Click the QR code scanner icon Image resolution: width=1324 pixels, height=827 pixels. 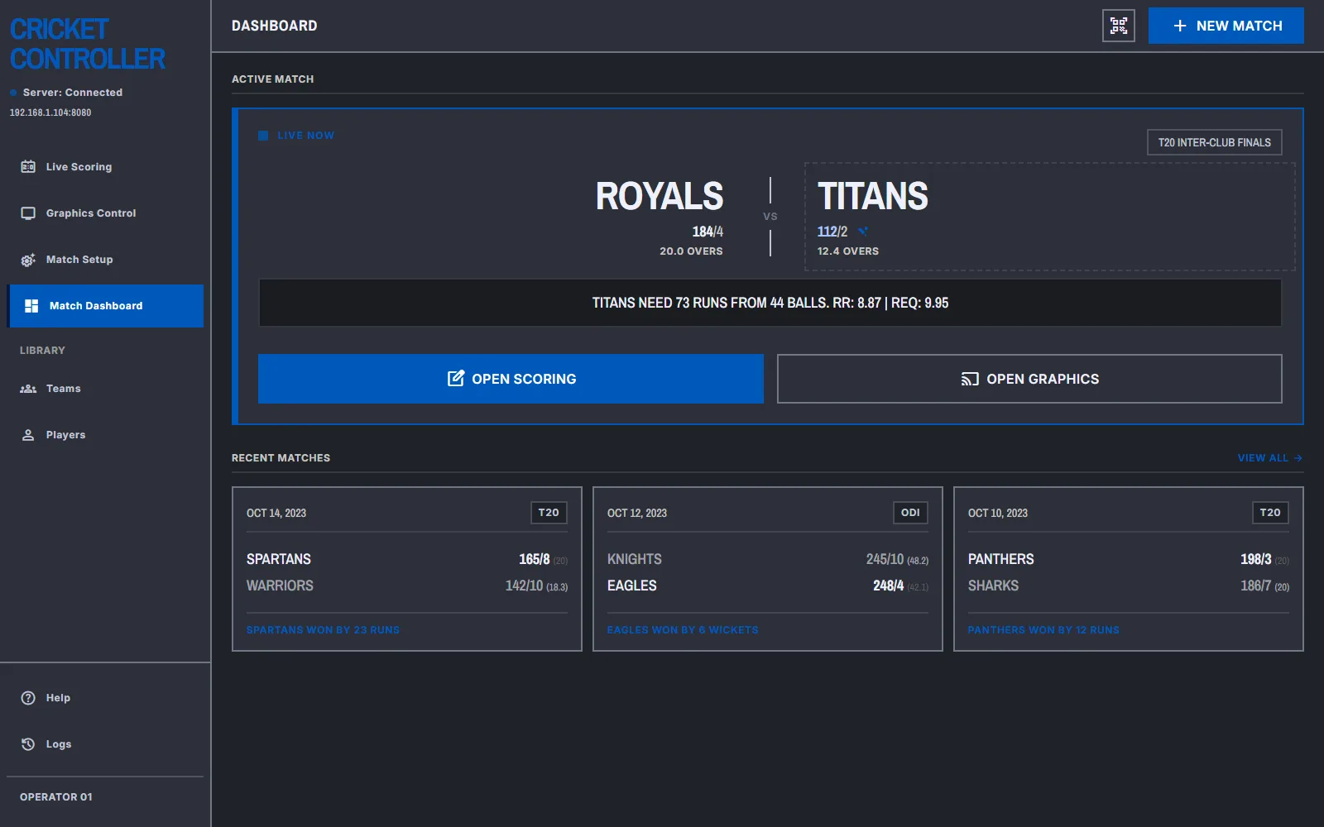click(x=1119, y=26)
